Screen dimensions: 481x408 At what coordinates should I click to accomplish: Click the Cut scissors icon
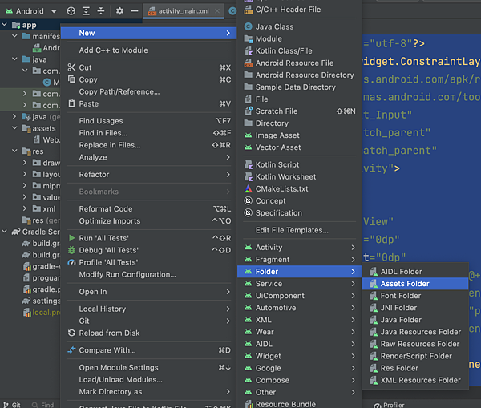(71, 67)
